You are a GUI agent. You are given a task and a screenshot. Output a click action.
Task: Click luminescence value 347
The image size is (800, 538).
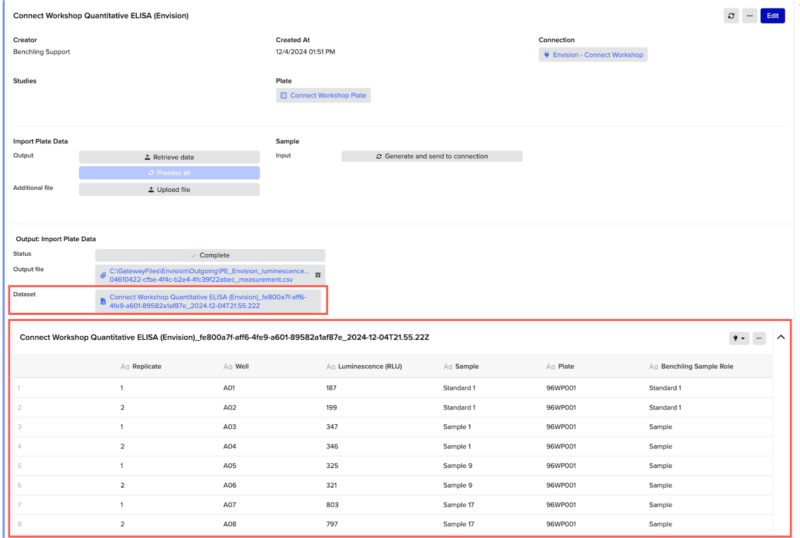(332, 427)
